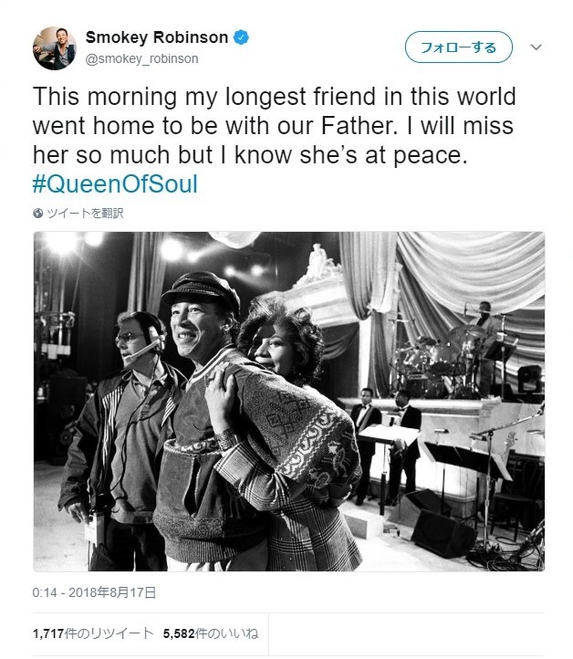Click the tweet text starting "This morning"
The height and width of the screenshot is (659, 573).
tap(262, 125)
